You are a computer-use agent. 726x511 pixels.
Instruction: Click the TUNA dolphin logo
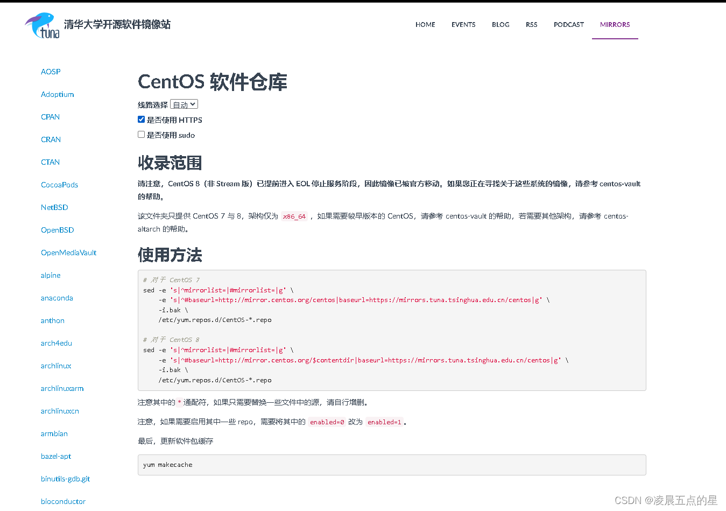[x=39, y=24]
